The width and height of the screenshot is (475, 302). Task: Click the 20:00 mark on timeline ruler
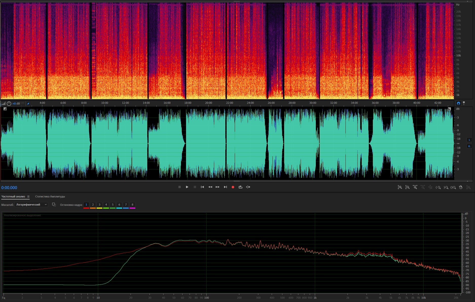coord(208,103)
